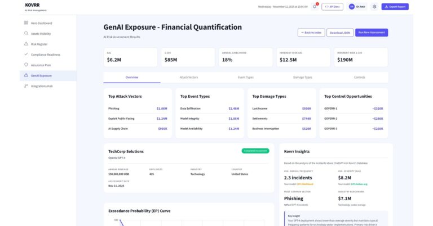The height and width of the screenshot is (226, 433).
Task: Click the Lost Income row
Action: (x=282, y=109)
